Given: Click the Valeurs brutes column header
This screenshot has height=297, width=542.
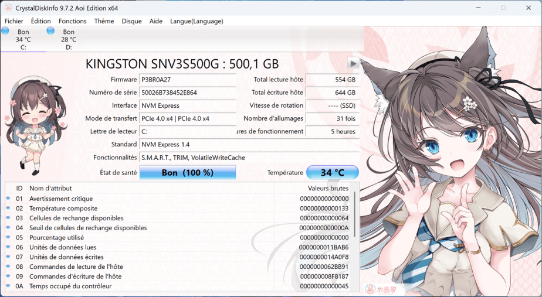Looking at the screenshot, I should point(328,188).
